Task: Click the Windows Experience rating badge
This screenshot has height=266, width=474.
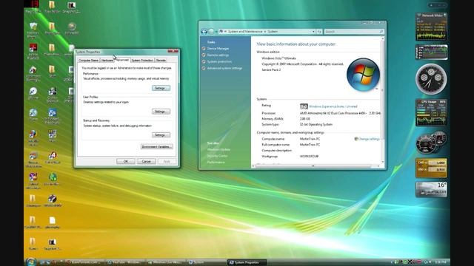Action: point(304,106)
